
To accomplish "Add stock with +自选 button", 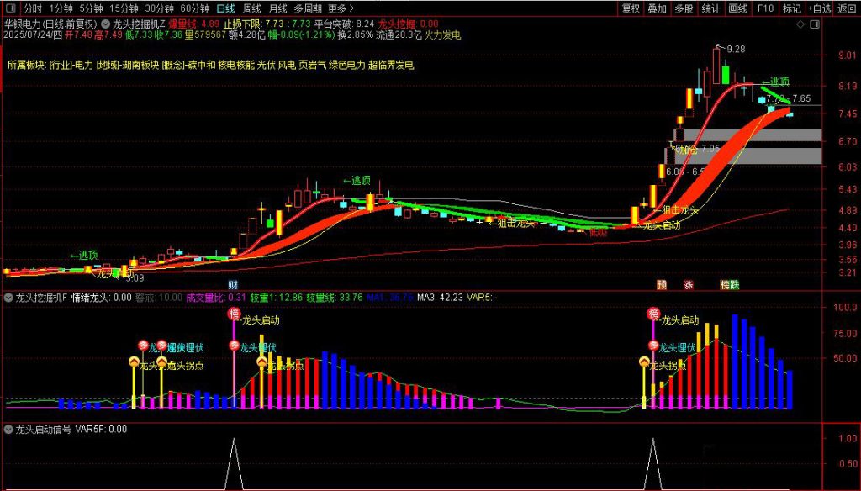I will [x=820, y=9].
